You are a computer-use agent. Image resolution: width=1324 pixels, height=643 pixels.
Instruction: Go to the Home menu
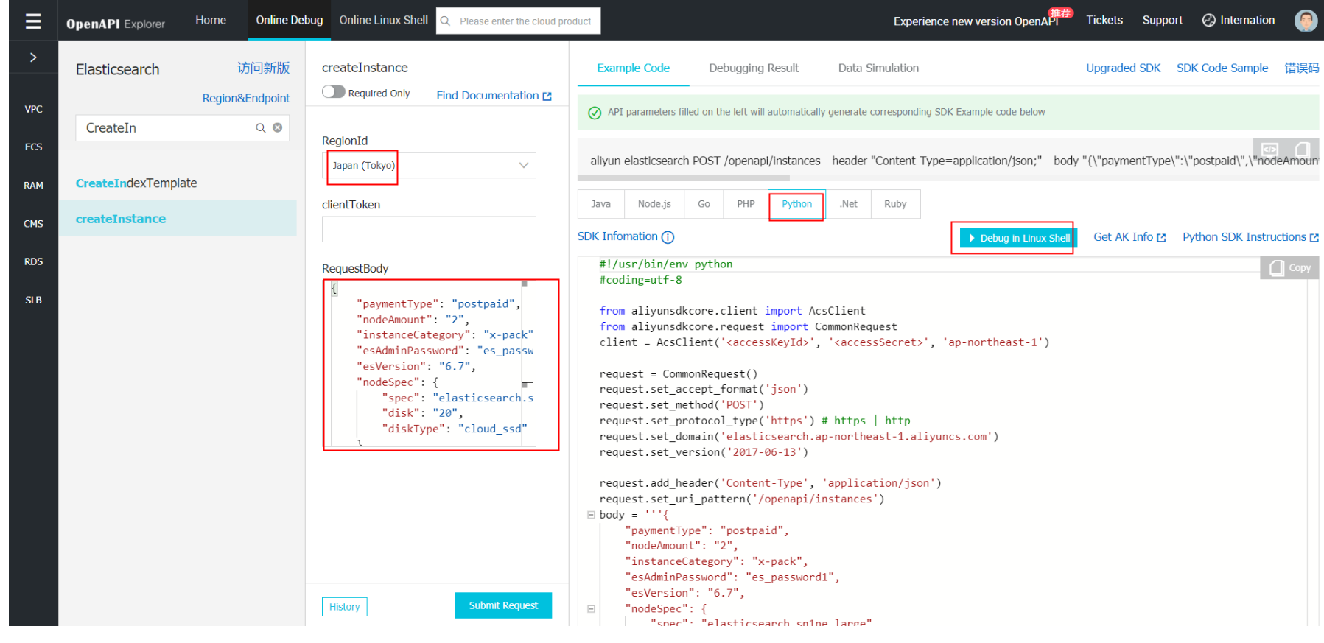pyautogui.click(x=211, y=20)
